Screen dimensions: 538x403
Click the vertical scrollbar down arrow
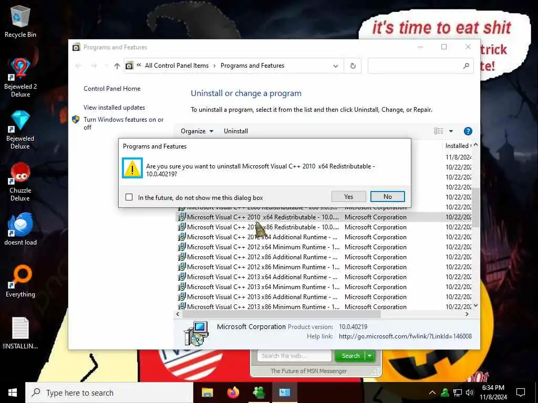click(x=475, y=306)
